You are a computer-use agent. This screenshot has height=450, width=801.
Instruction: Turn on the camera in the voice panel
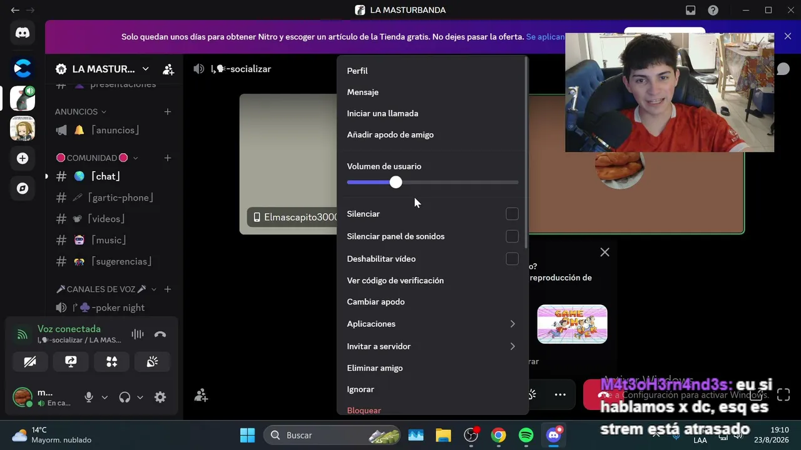click(x=30, y=362)
